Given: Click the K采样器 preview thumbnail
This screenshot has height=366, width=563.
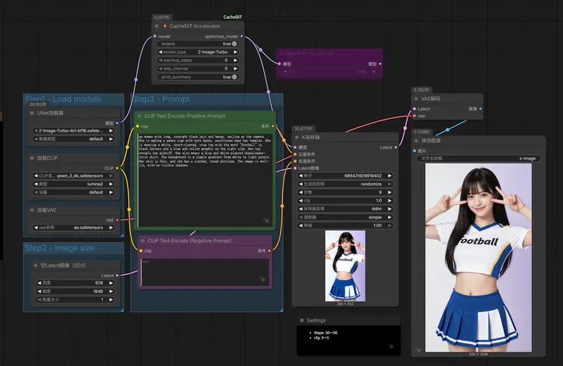Looking at the screenshot, I should click(345, 266).
